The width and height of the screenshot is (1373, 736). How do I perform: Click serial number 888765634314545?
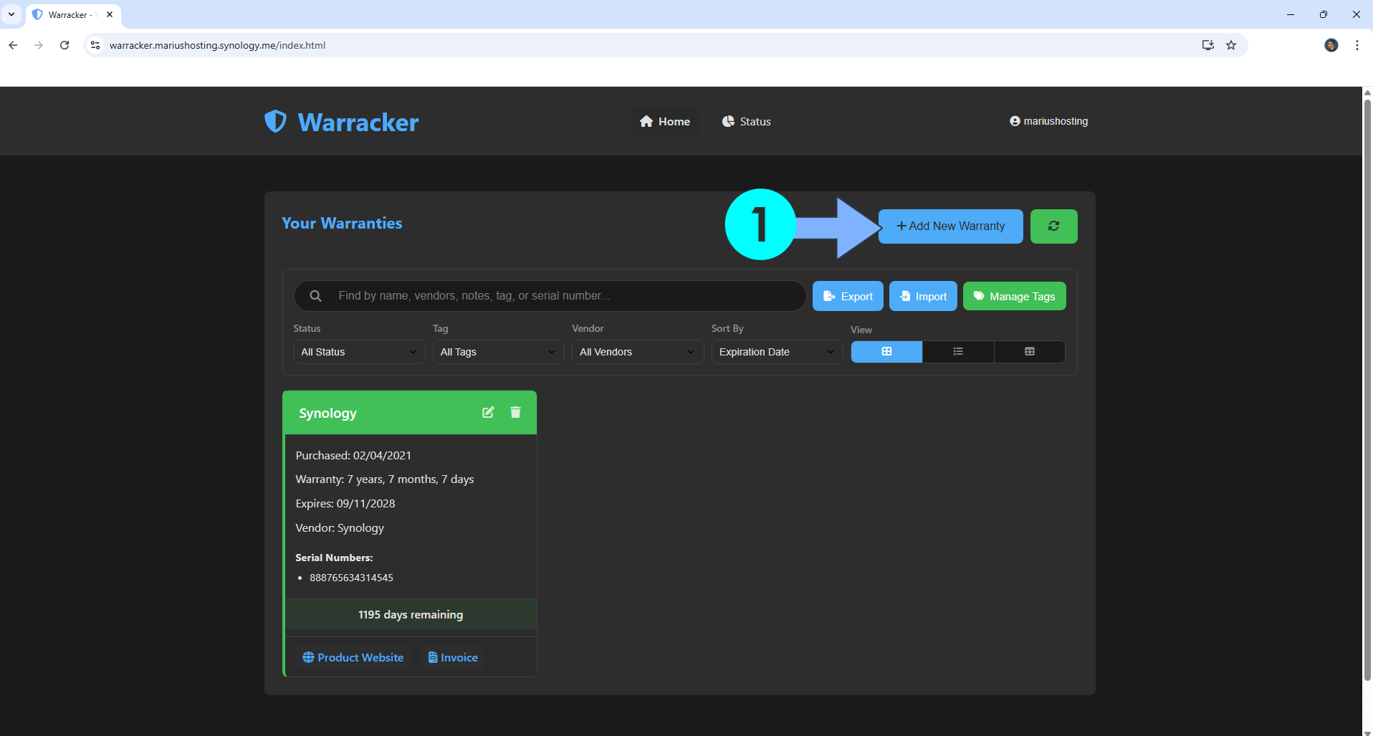tap(351, 578)
